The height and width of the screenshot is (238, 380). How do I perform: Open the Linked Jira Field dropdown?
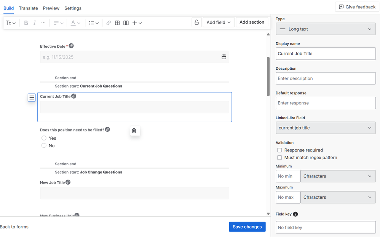tap(326, 128)
